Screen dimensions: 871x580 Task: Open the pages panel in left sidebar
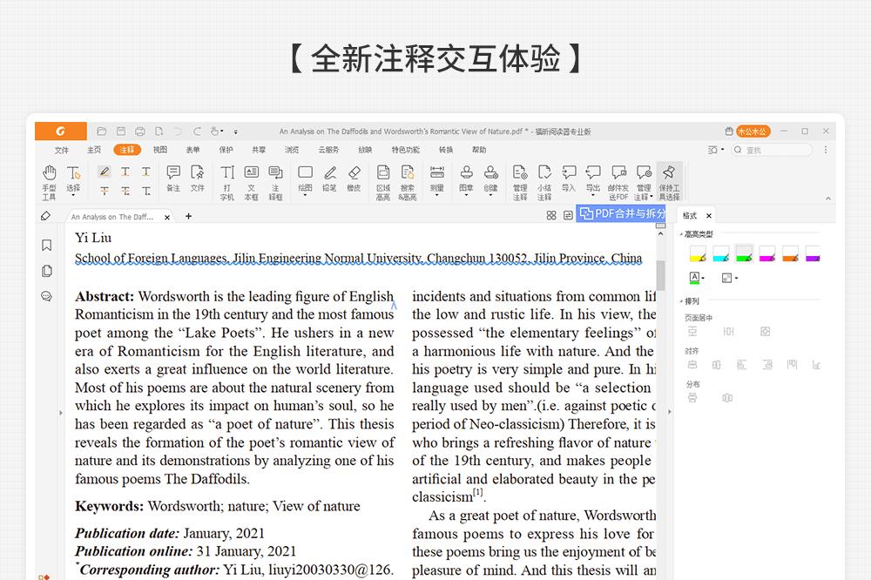click(47, 271)
